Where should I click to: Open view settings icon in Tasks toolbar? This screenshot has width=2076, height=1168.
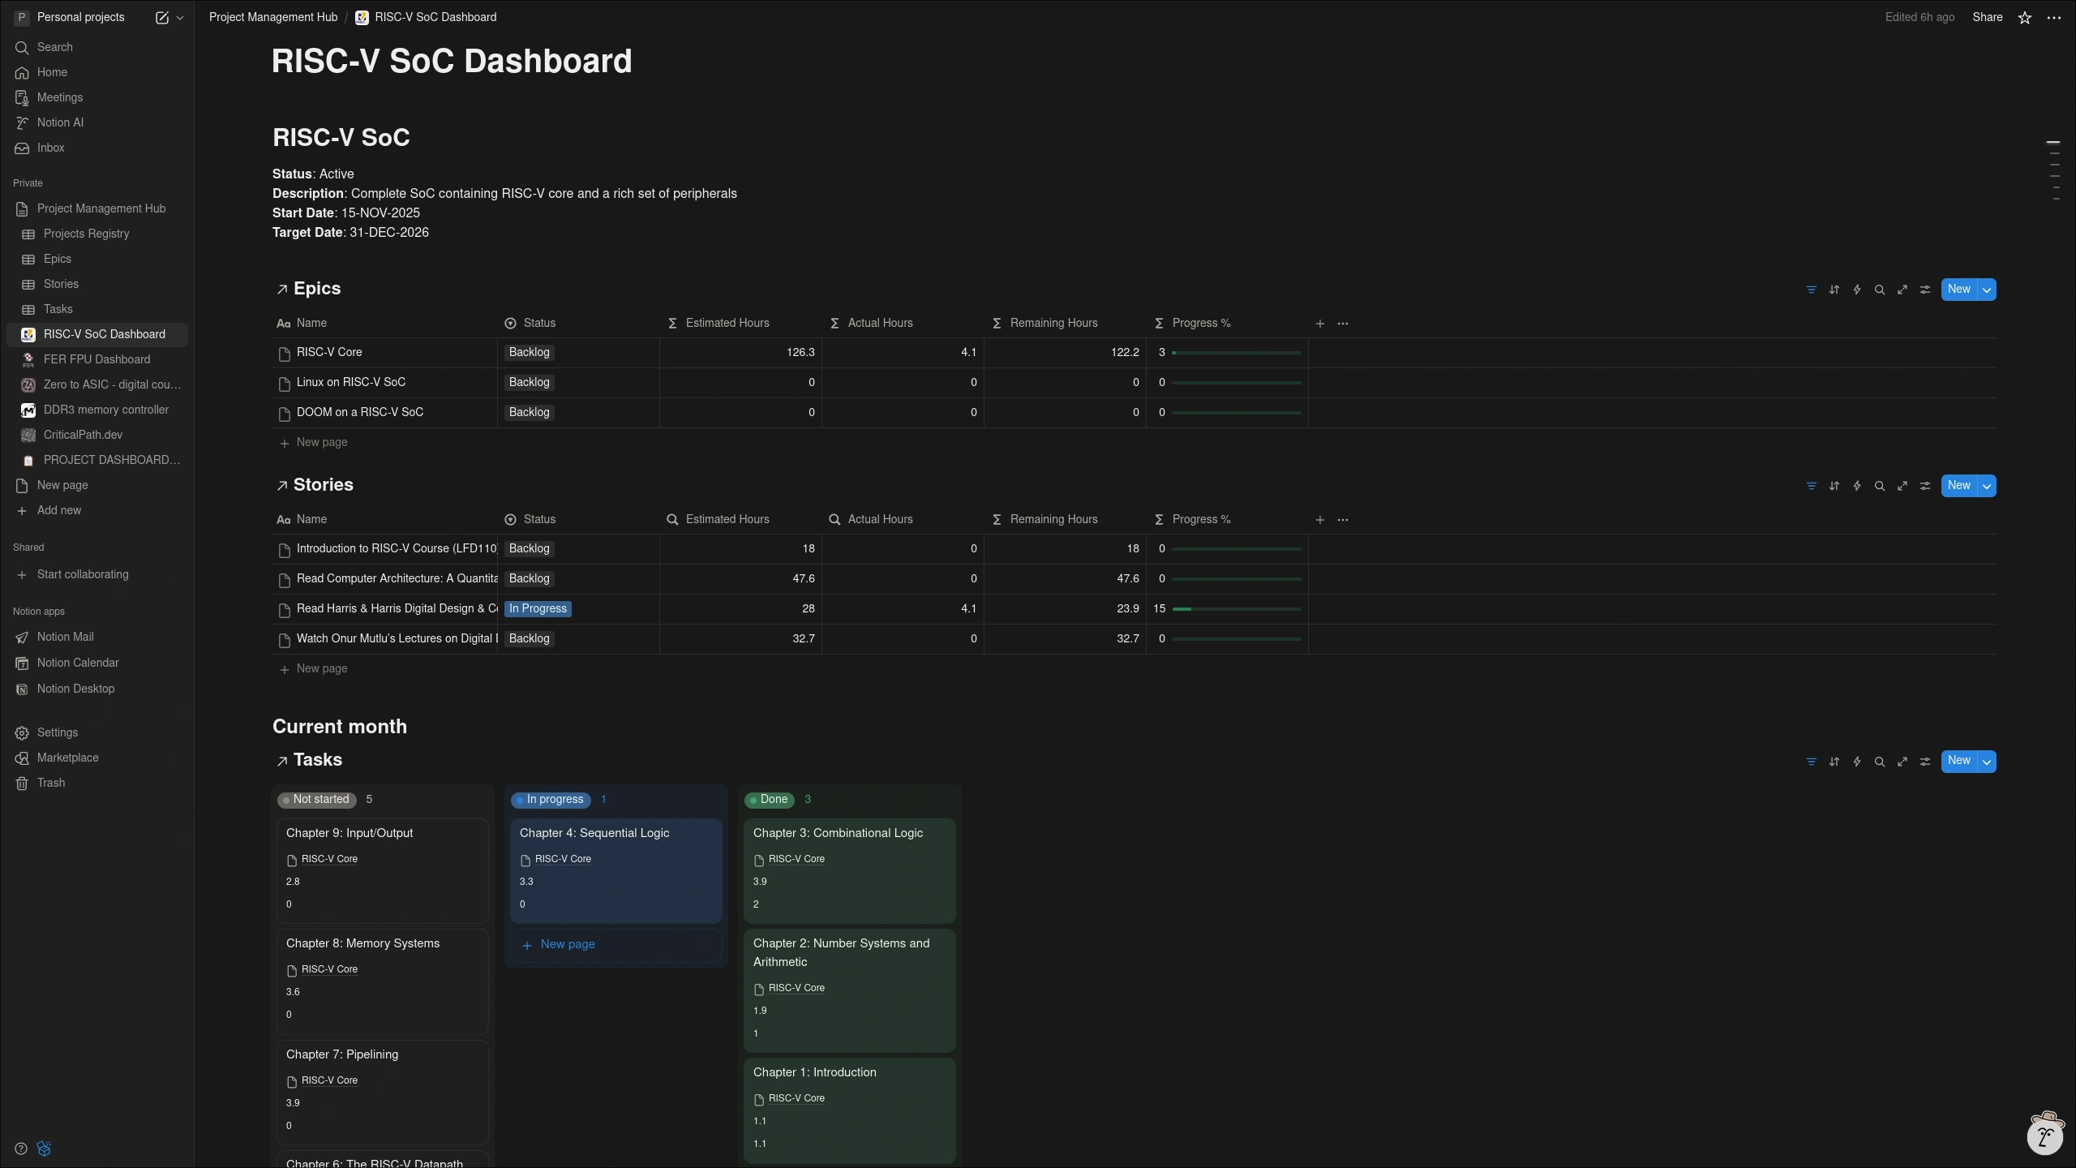(x=1924, y=762)
